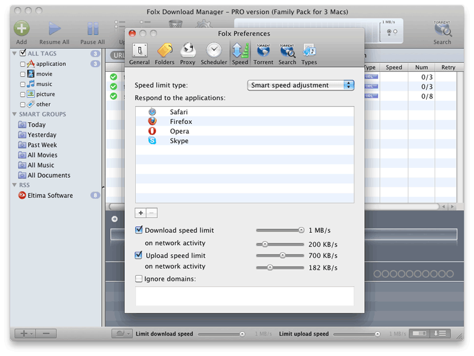Click the picture tag icon
Viewport: 474px width, 356px height.
[31, 94]
